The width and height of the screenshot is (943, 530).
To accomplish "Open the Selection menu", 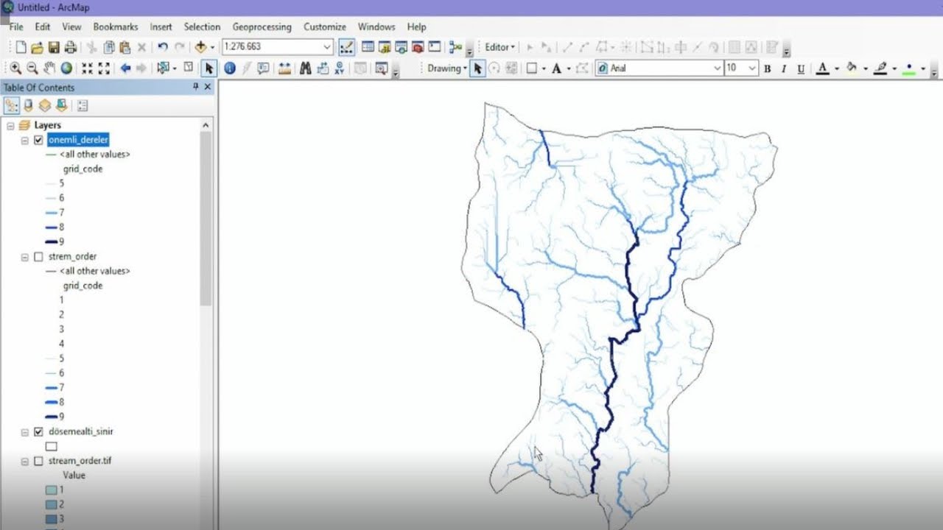I will (202, 27).
